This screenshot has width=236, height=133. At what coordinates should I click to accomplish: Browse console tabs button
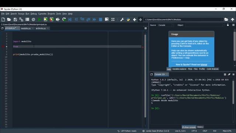coord(152,74)
